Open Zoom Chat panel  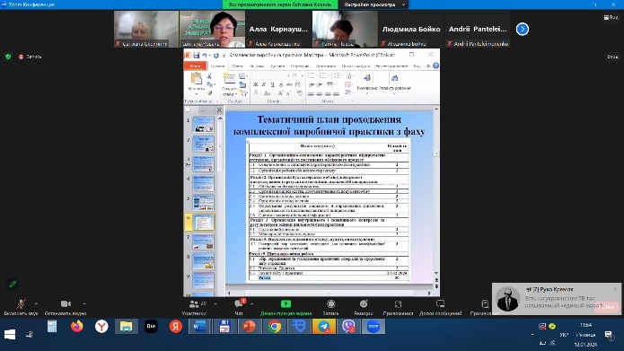(x=239, y=307)
